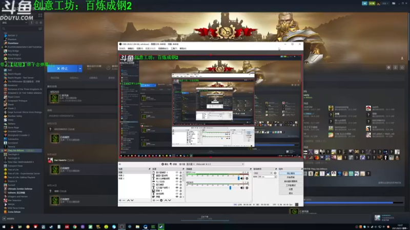Click Steam library search field
The width and height of the screenshot is (410, 230).
click(x=19, y=29)
